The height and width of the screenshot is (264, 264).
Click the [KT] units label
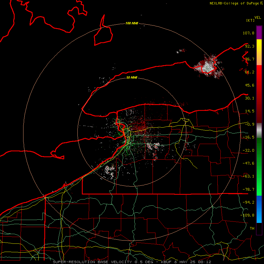click(251, 20)
